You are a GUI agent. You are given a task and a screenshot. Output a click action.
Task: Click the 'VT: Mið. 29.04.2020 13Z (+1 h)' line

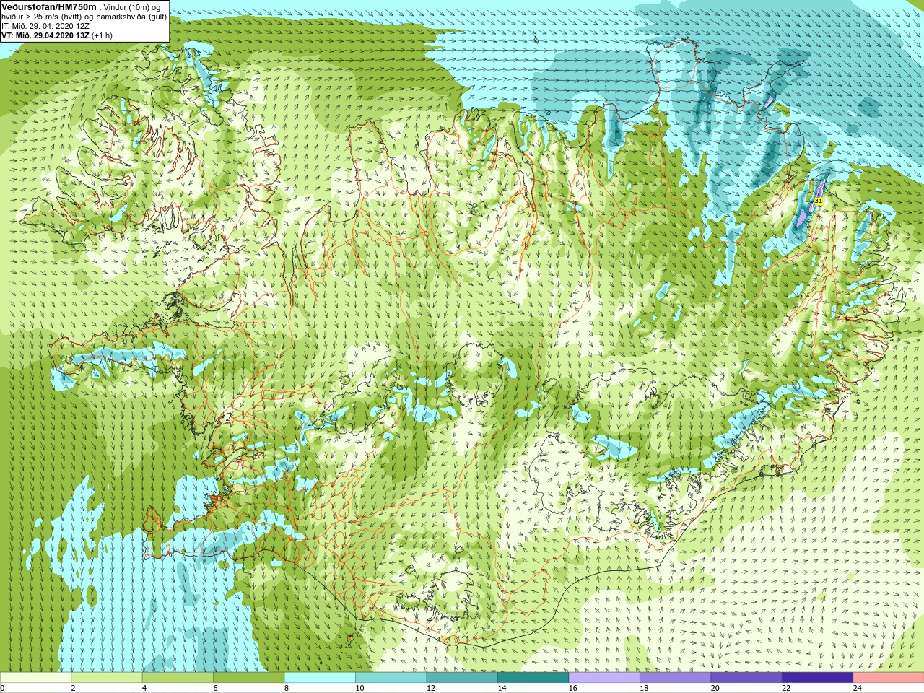coord(57,35)
